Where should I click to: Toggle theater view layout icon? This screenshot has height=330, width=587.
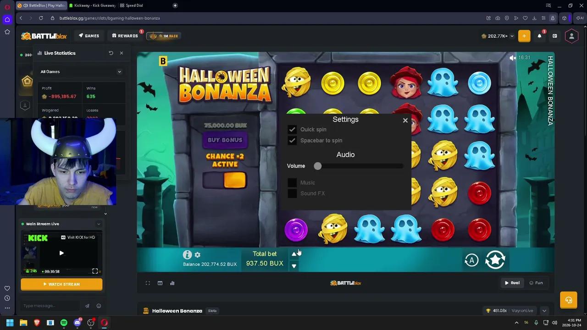tap(160, 283)
